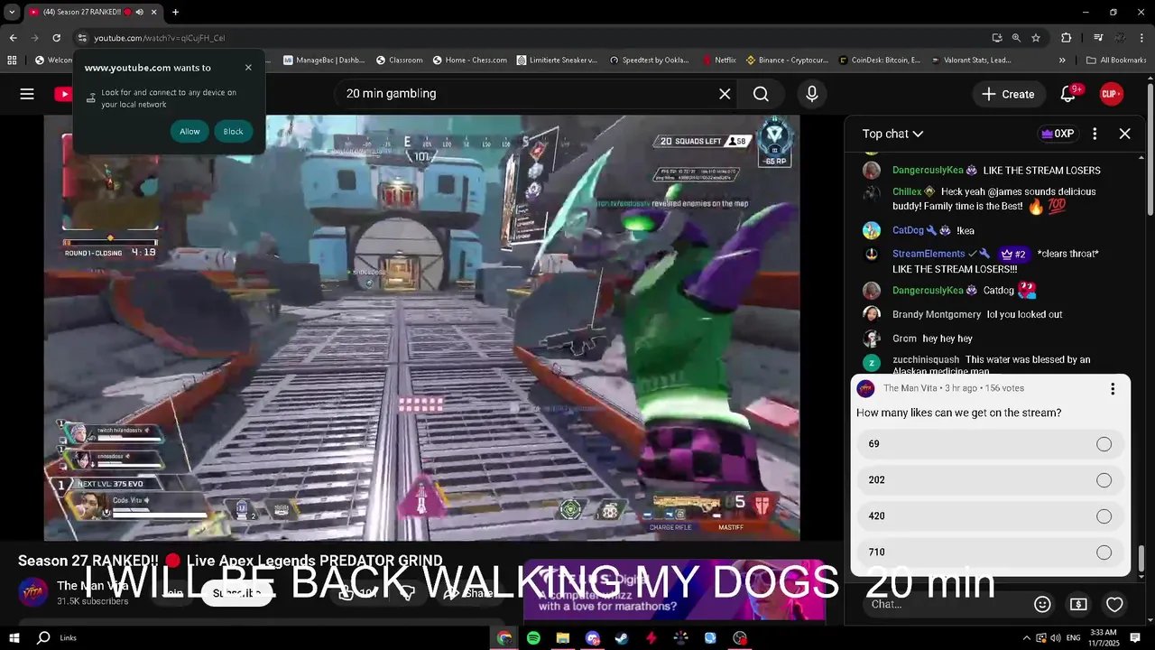Viewport: 1155px width, 650px height.
Task: Open ManageBac Dashboard bookmark
Action: tap(325, 60)
